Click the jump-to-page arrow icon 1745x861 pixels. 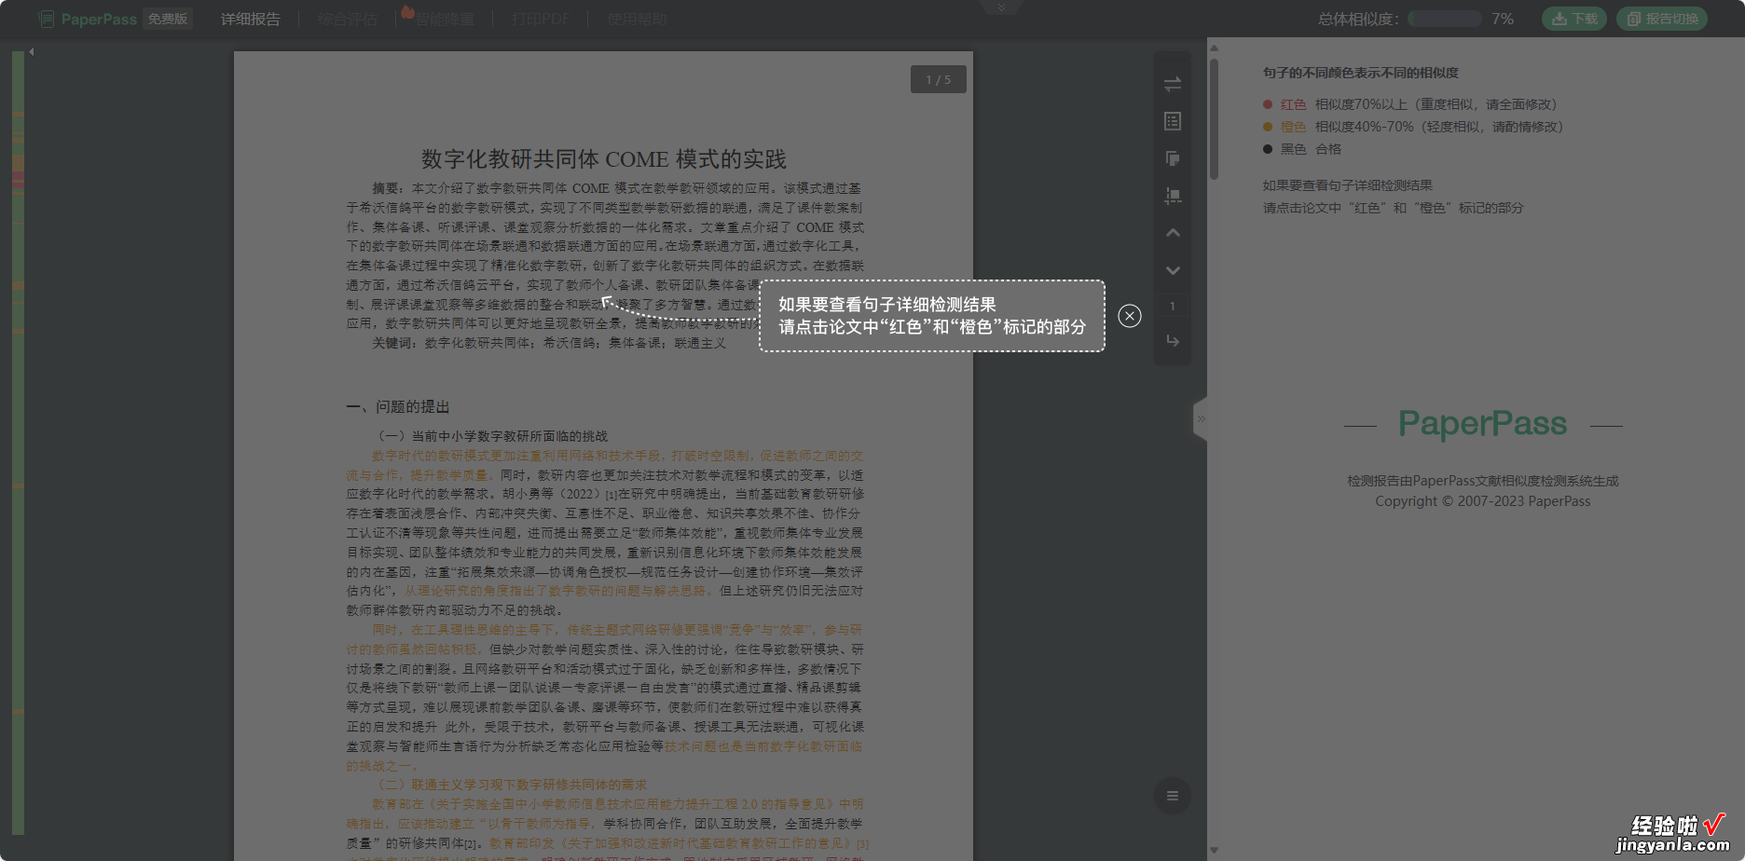(x=1173, y=341)
